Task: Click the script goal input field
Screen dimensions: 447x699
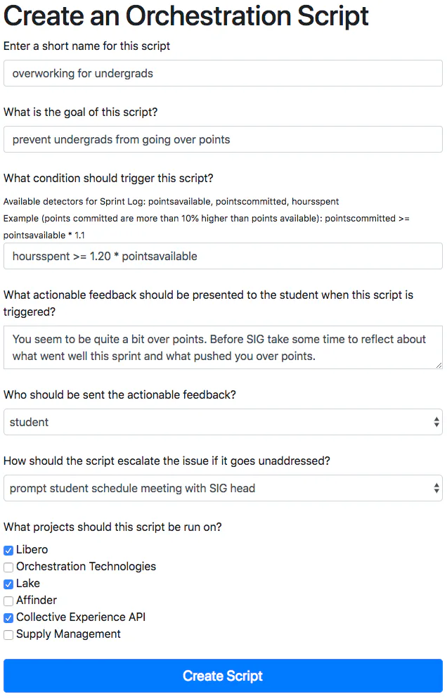Action: pyautogui.click(x=223, y=139)
